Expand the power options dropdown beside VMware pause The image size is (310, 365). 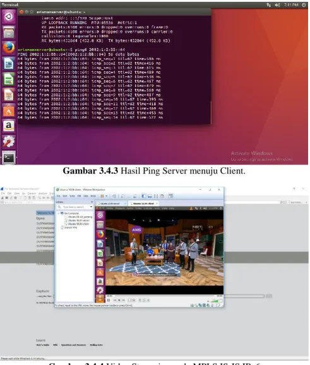click(x=106, y=196)
